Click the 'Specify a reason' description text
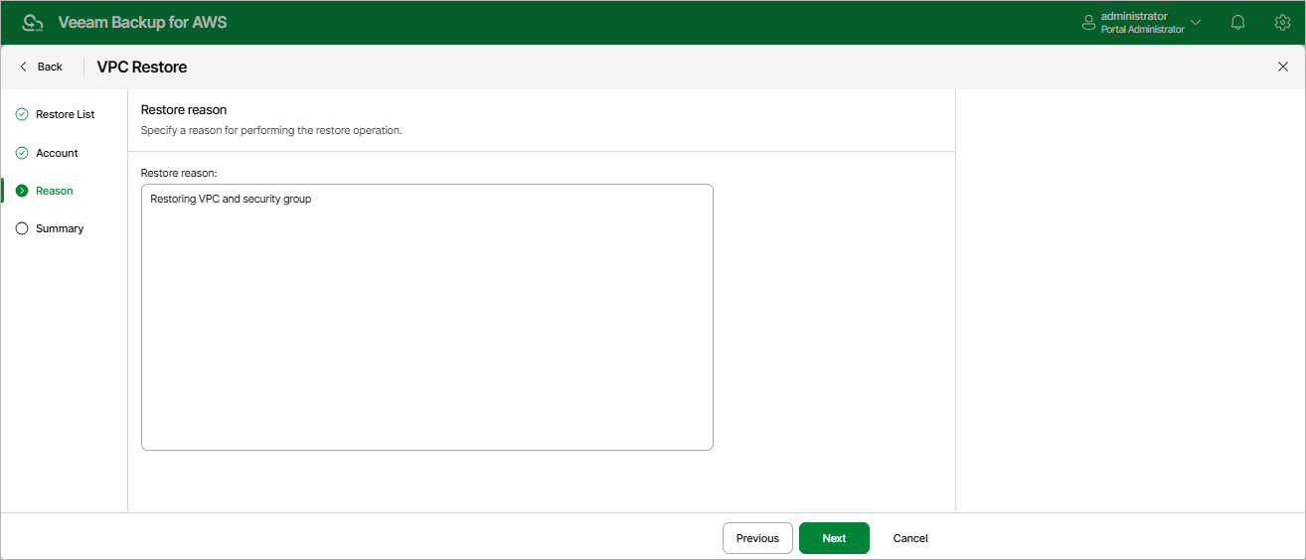Image resolution: width=1306 pixels, height=560 pixels. pyautogui.click(x=271, y=130)
